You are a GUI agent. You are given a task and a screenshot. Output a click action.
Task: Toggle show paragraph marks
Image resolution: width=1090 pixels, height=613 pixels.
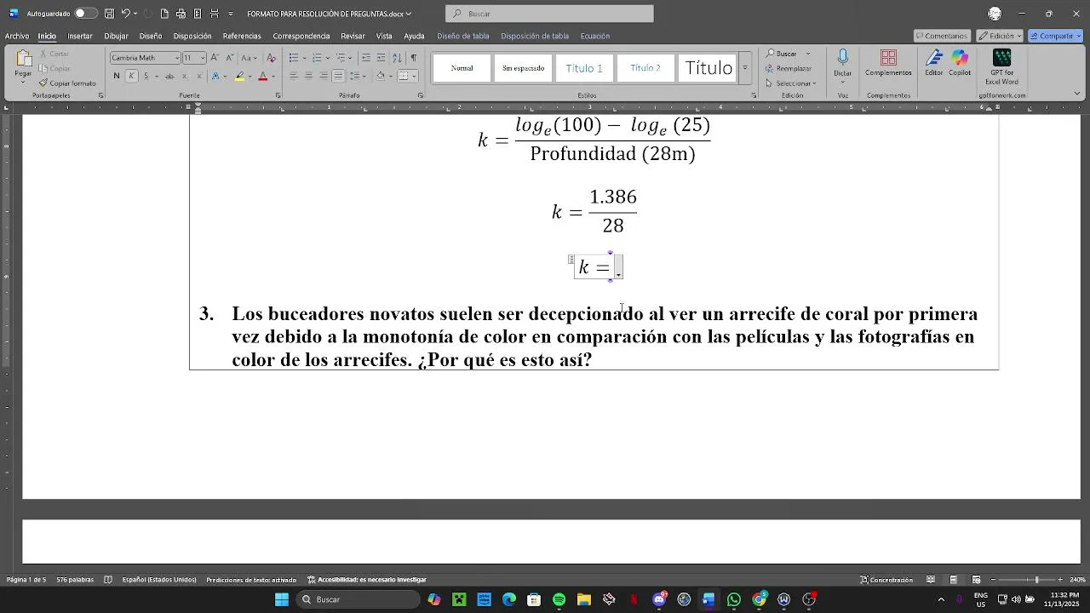414,58
